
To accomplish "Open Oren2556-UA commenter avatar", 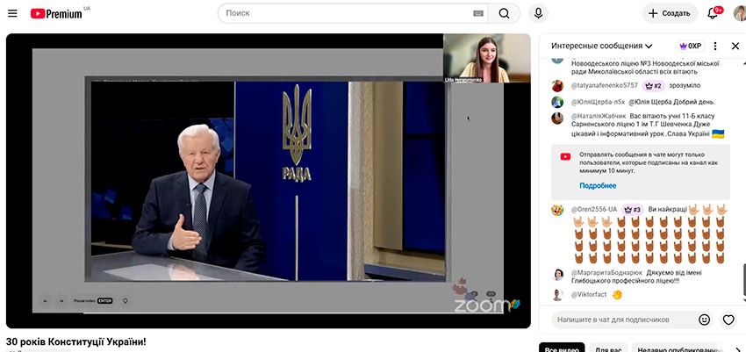I will tap(557, 210).
